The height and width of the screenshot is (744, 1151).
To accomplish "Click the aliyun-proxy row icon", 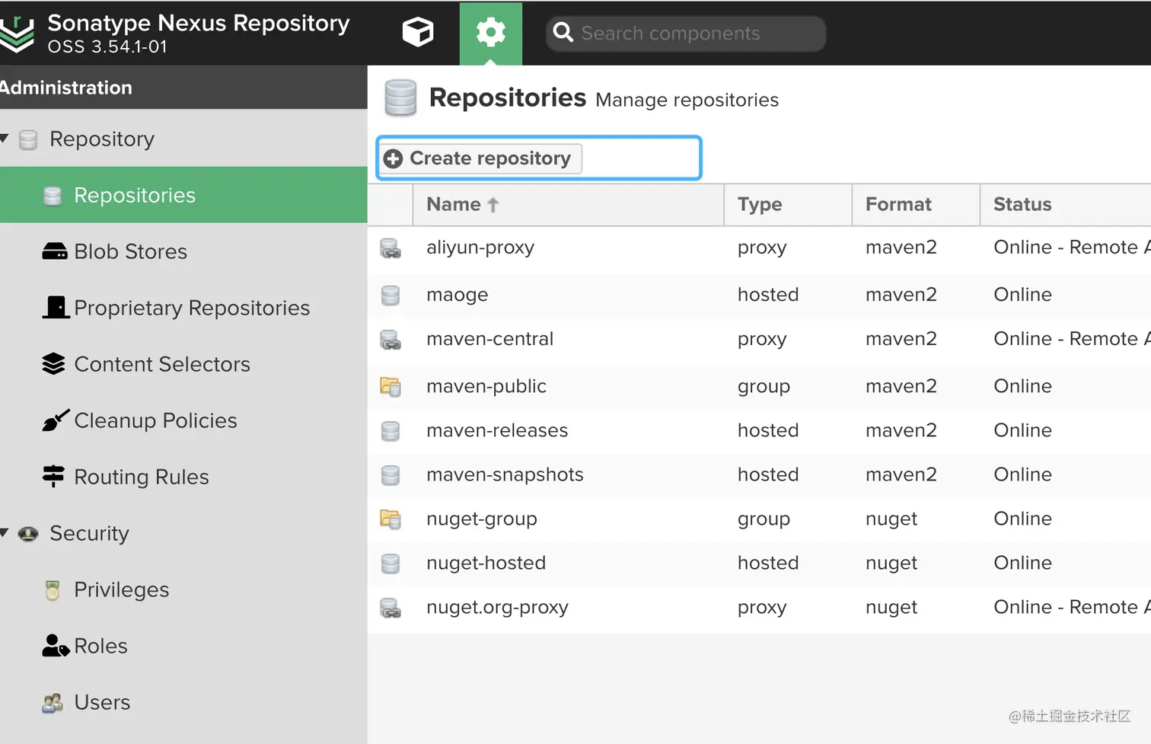I will (391, 248).
